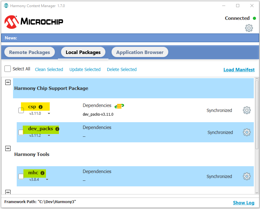Click the csp row Synchronized status
Viewport: 260px width, 209px height.
pyautogui.click(x=219, y=110)
